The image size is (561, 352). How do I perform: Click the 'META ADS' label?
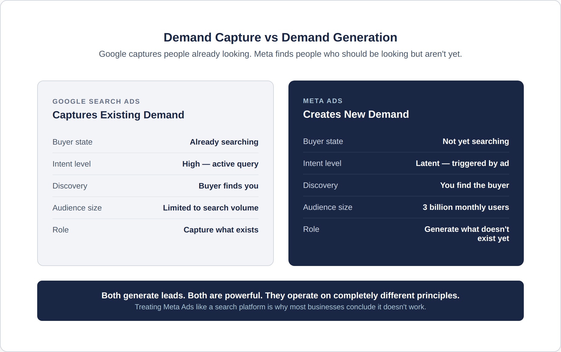323,101
